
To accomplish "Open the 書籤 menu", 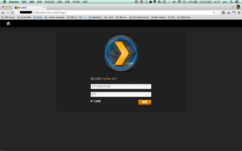I will pos(60,2).
